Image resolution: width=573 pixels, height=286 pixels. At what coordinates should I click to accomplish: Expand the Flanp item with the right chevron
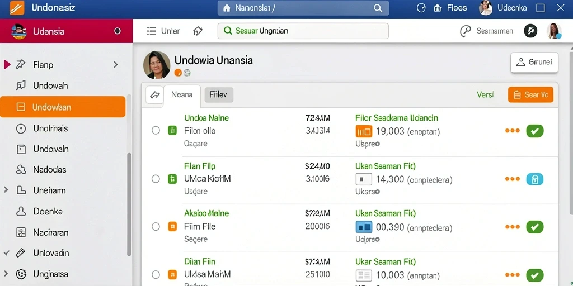coord(115,65)
